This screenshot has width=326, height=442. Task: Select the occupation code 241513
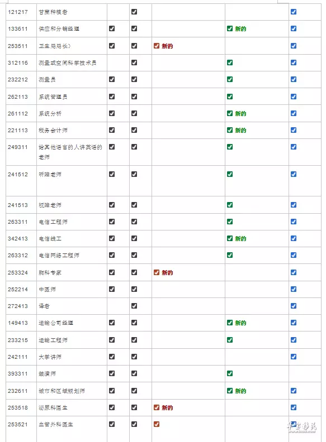click(x=18, y=205)
